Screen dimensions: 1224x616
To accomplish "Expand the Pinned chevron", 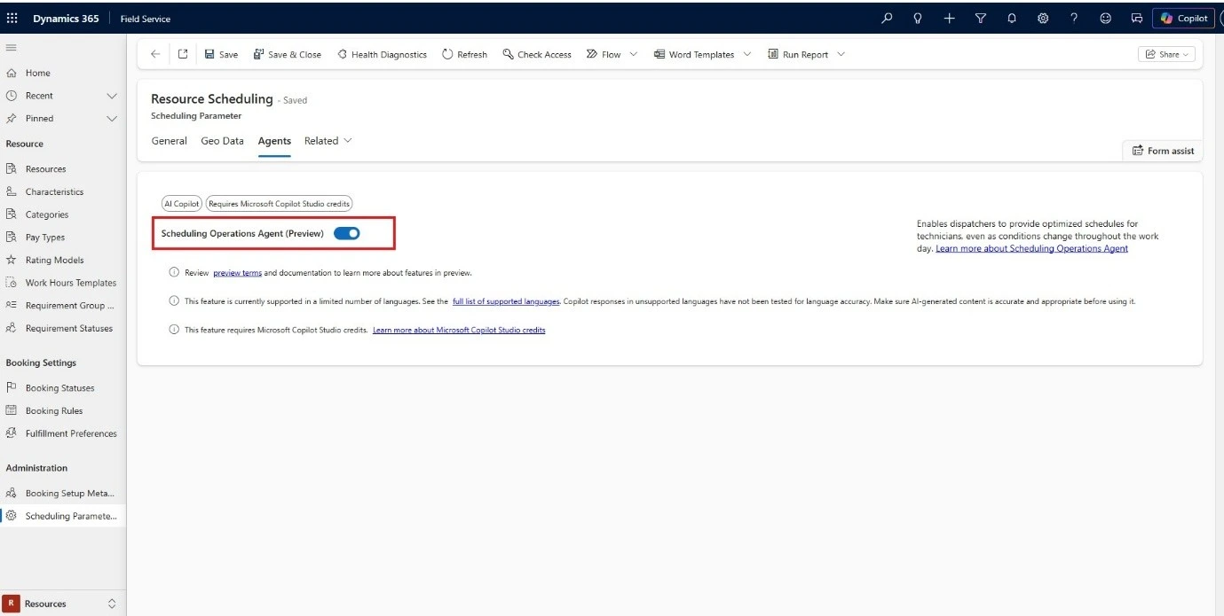I will pos(112,118).
